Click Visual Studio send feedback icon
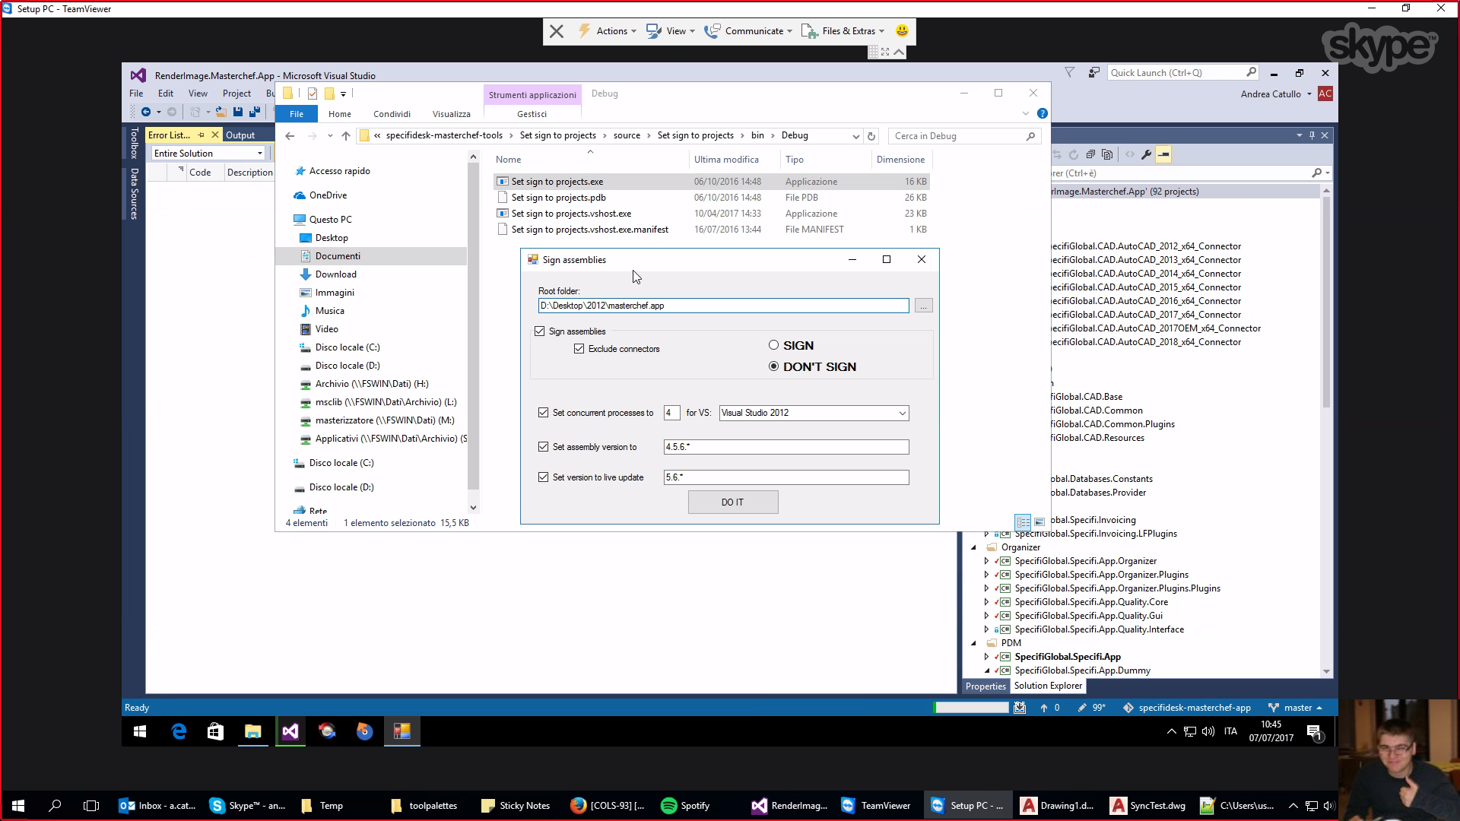1460x821 pixels. [1093, 72]
